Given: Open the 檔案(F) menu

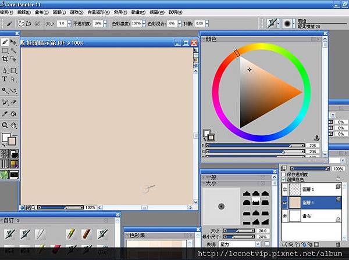Looking at the screenshot, I should (x=6, y=12).
